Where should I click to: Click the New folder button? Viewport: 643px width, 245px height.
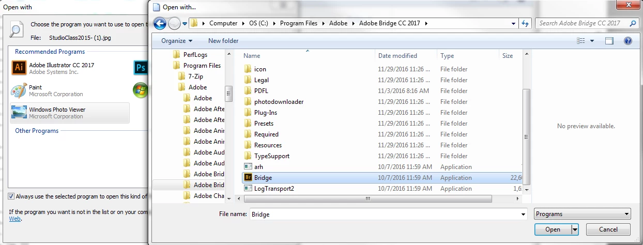223,41
